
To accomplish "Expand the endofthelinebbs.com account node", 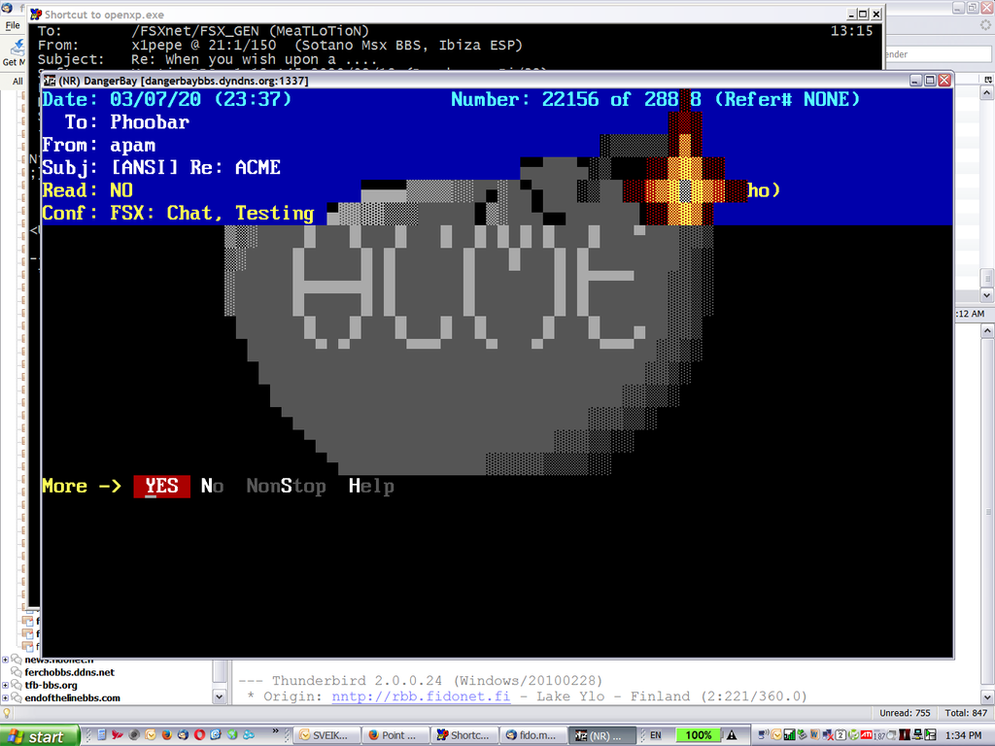I will (5, 697).
